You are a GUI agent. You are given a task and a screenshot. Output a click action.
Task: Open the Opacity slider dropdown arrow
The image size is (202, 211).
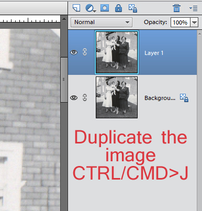194,23
